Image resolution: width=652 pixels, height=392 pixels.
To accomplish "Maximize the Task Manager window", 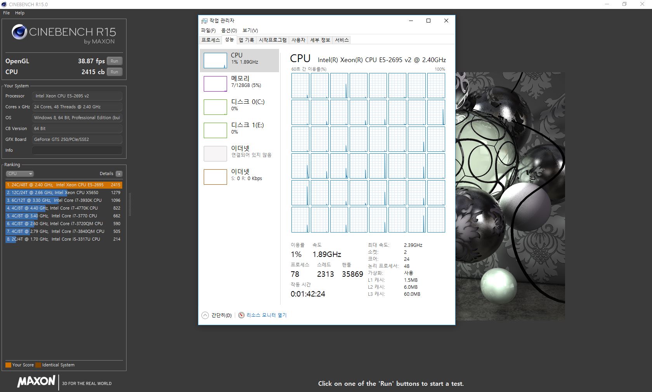I will click(428, 21).
